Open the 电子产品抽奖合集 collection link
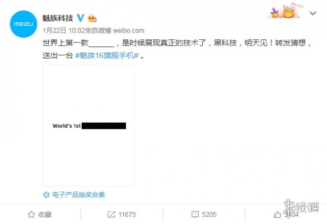The width and height of the screenshot is (327, 224). tap(78, 195)
